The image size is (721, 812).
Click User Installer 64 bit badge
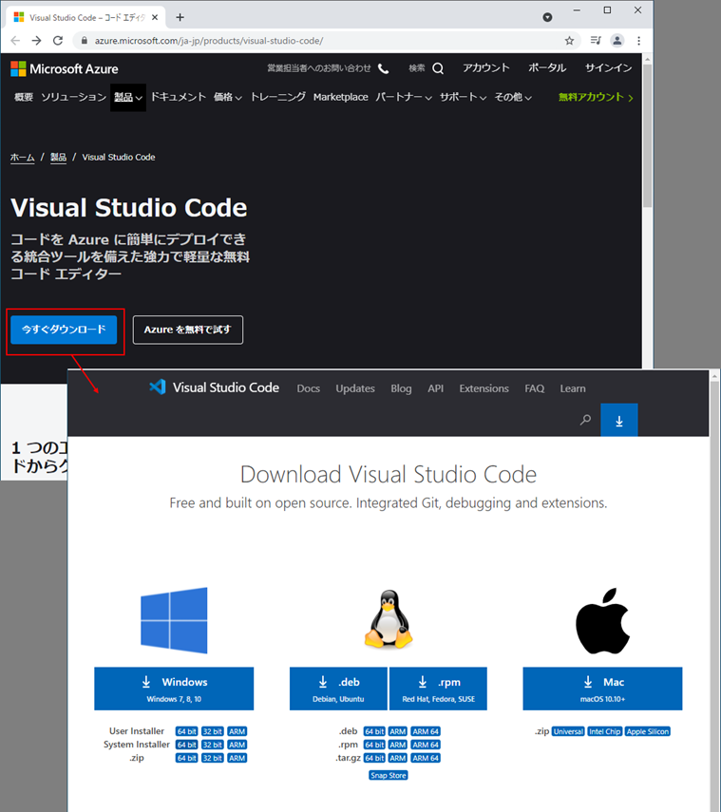coord(186,731)
